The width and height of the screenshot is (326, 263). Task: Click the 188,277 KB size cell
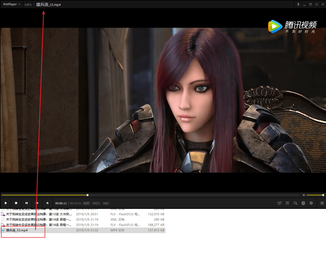[156, 225]
